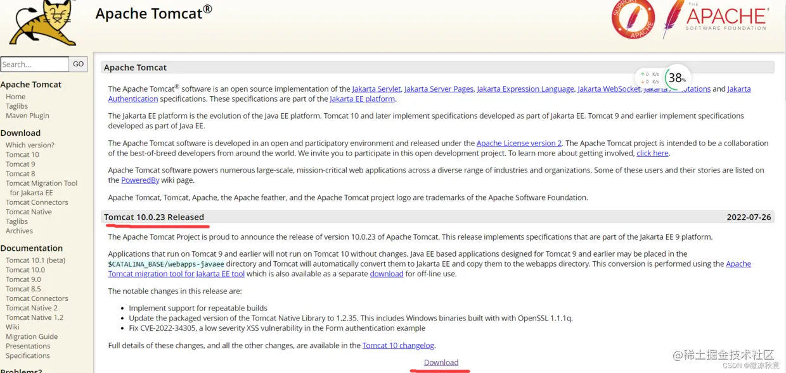Click the Apache Tomcat® page title
786x373 pixels.
tap(153, 13)
